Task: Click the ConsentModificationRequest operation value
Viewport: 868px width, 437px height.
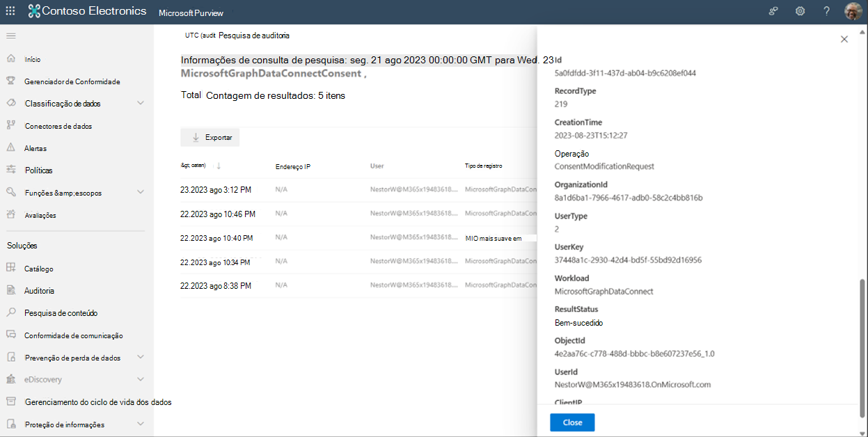Action: pyautogui.click(x=604, y=166)
